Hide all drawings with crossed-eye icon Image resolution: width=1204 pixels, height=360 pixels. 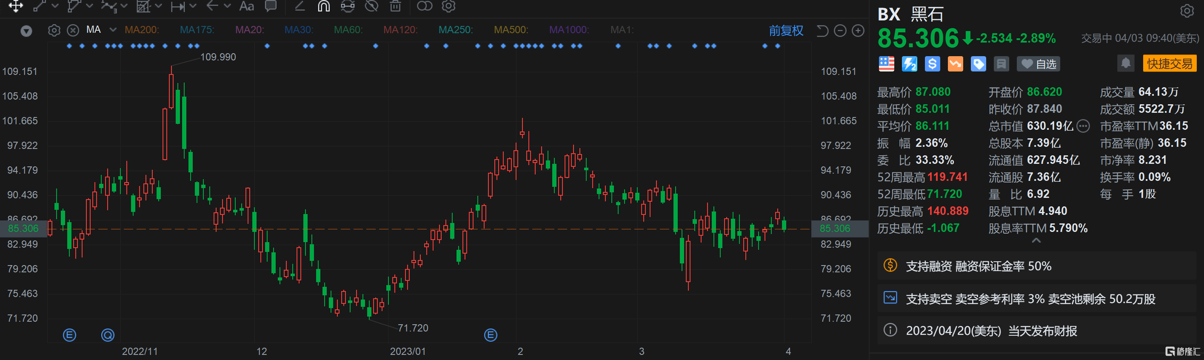371,6
